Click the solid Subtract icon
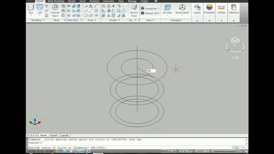 click(x=68, y=11)
